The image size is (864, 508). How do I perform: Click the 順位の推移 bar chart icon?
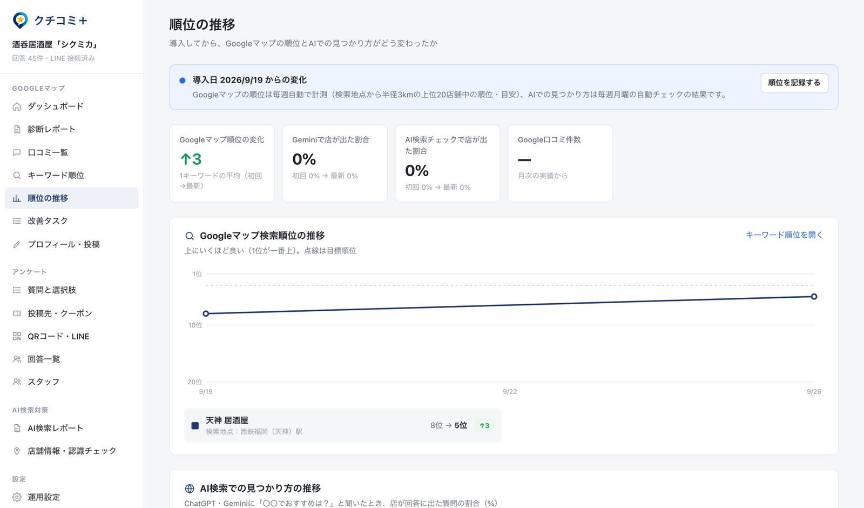click(17, 198)
